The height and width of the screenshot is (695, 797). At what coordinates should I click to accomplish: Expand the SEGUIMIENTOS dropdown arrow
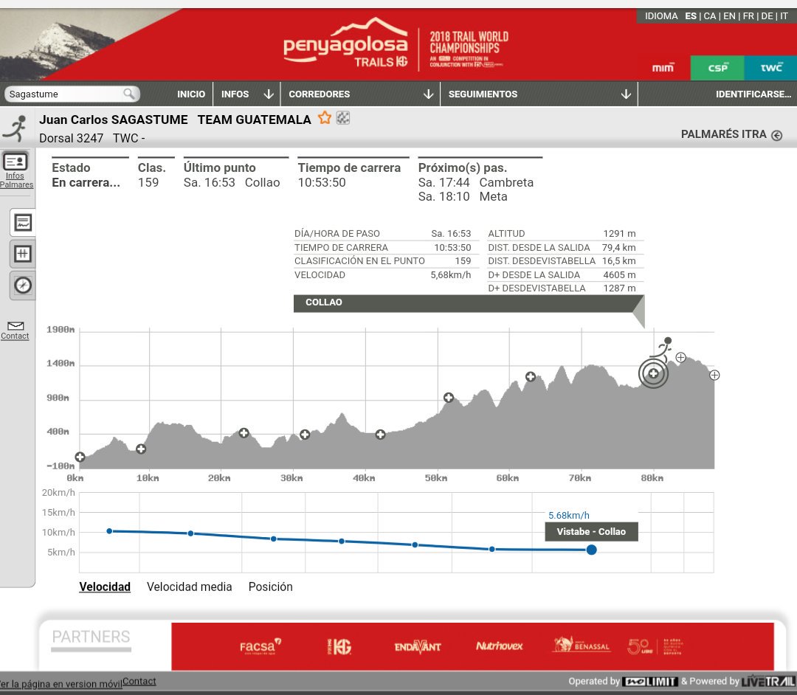[x=626, y=94]
